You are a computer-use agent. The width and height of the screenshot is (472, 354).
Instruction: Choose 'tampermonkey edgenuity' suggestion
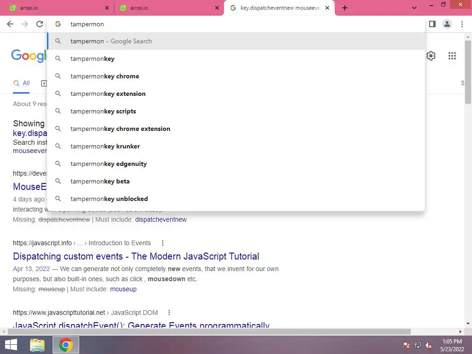(x=236, y=164)
